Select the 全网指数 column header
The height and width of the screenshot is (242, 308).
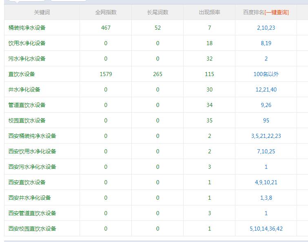click(106, 12)
